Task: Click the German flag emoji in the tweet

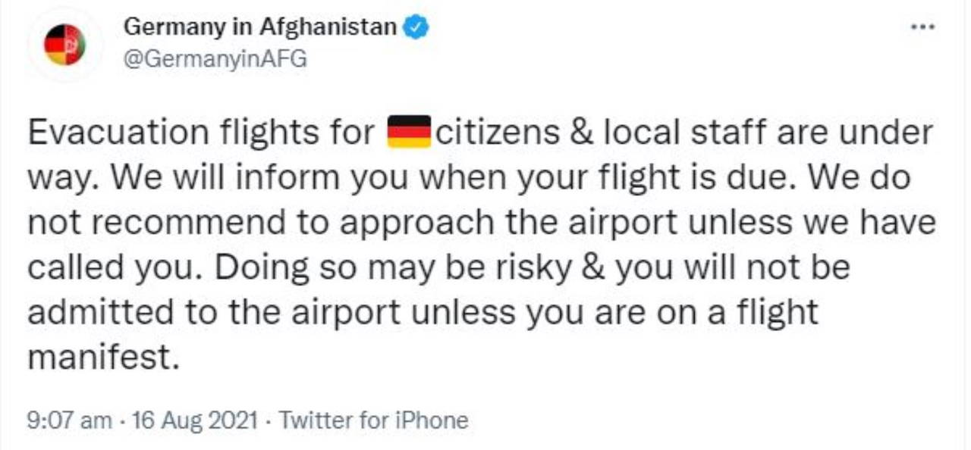Action: pos(409,133)
